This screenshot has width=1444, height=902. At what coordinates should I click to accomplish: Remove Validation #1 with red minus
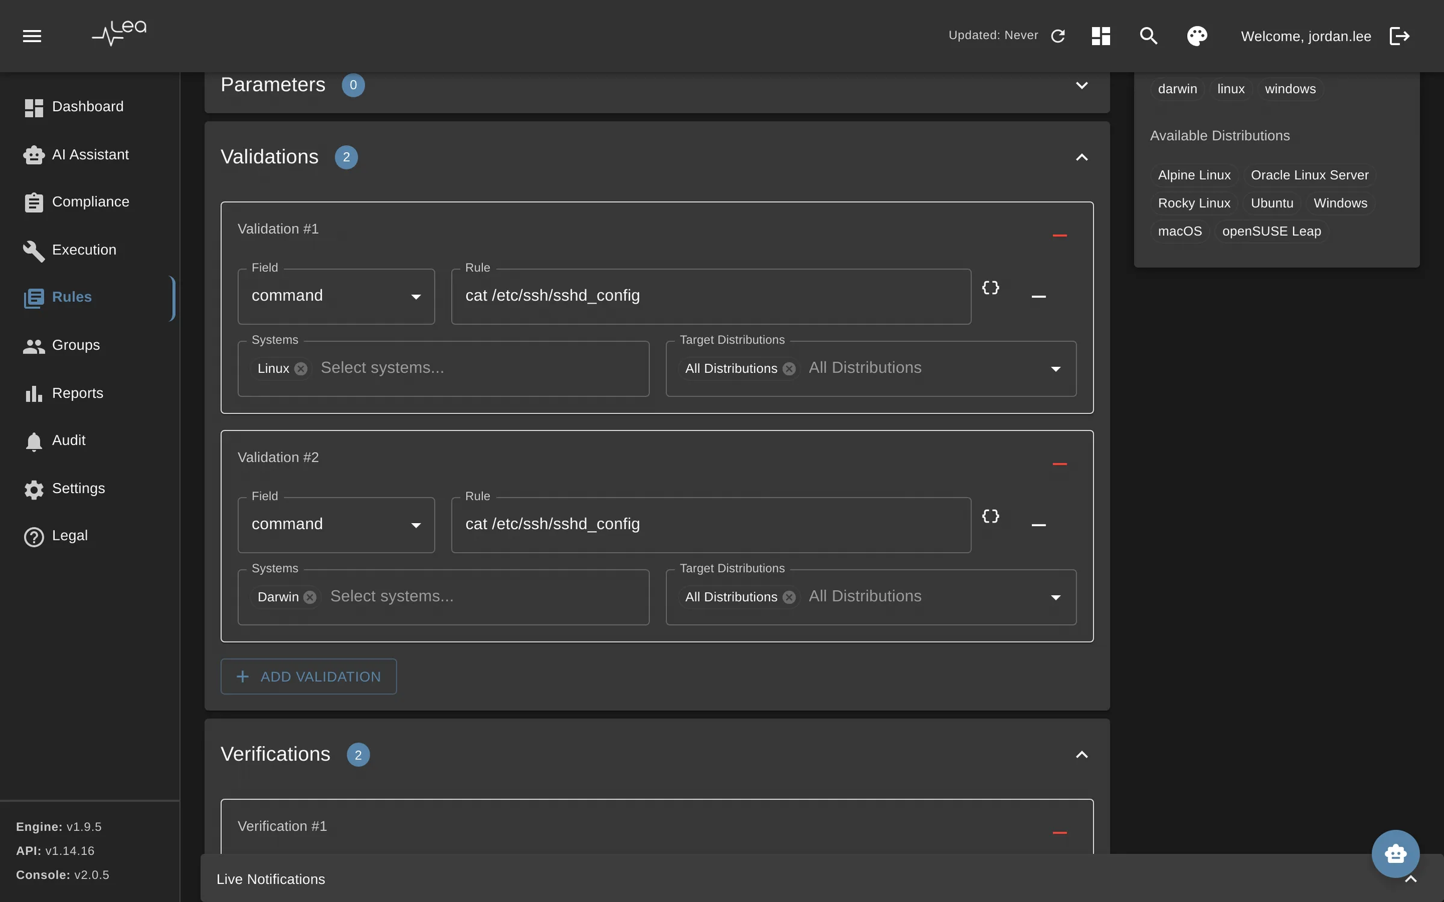point(1060,236)
